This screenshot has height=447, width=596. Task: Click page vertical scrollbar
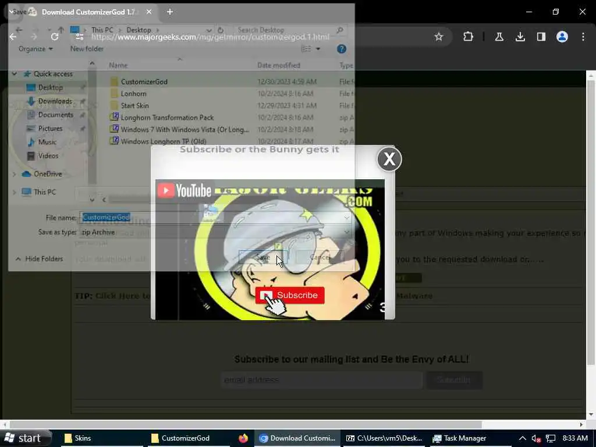point(591,223)
